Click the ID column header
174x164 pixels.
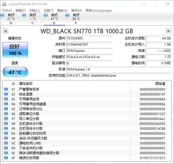pyautogui.click(x=13, y=84)
